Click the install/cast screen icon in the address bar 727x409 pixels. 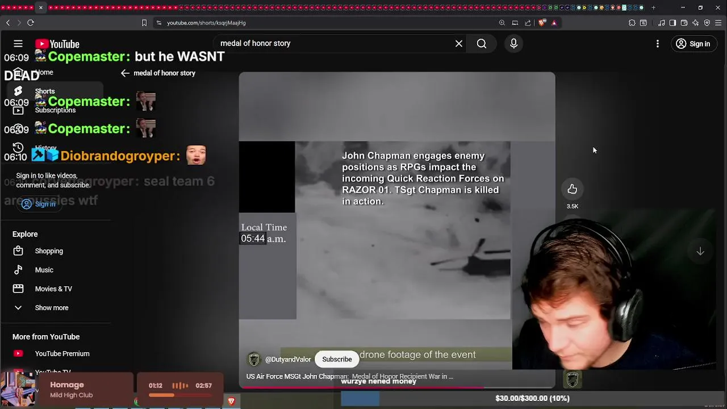point(515,23)
